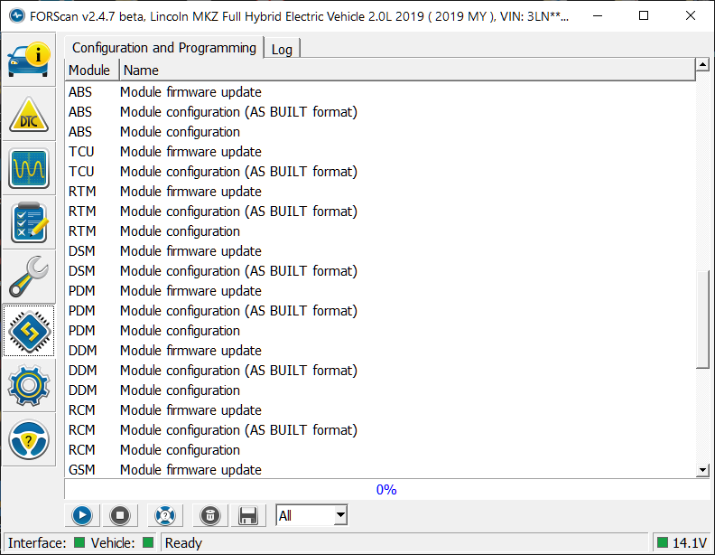
Task: Open the oscilloscope dashboard section
Action: pyautogui.click(x=29, y=168)
